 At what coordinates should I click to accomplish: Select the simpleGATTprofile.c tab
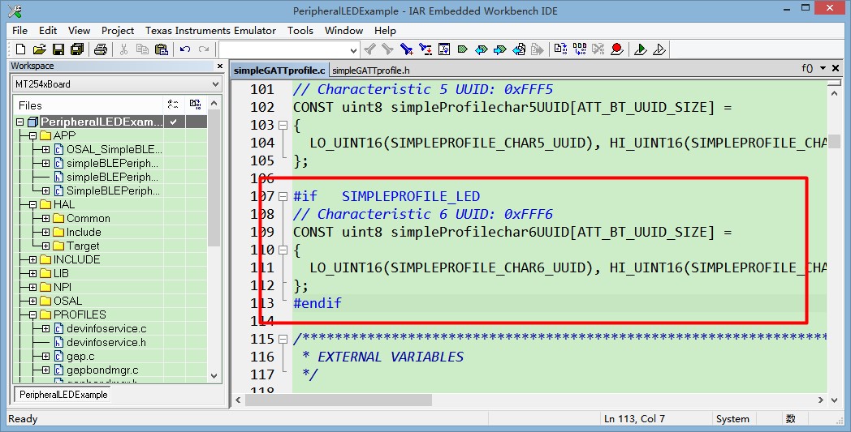coord(279,71)
